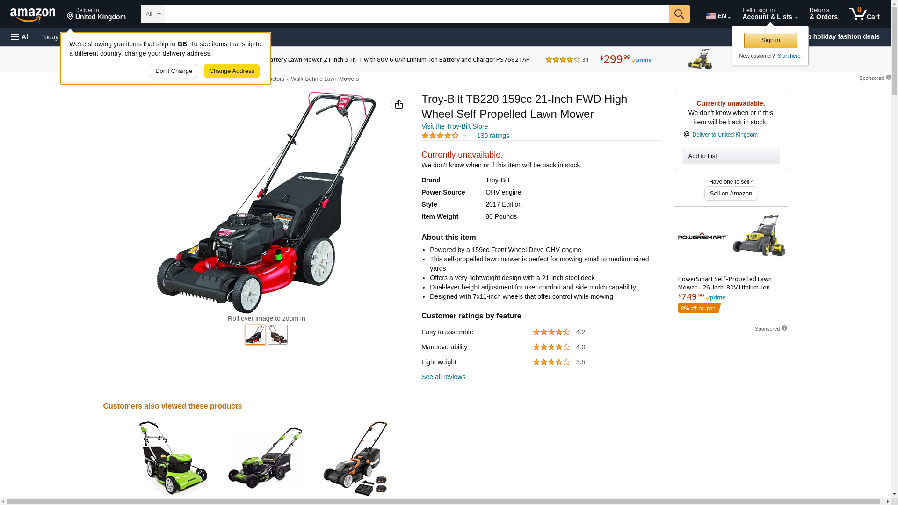Click the search input field
This screenshot has height=505, width=898.
point(417,14)
